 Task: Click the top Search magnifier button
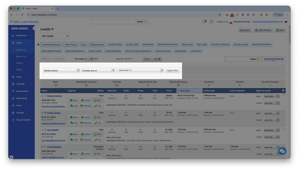pos(142,22)
